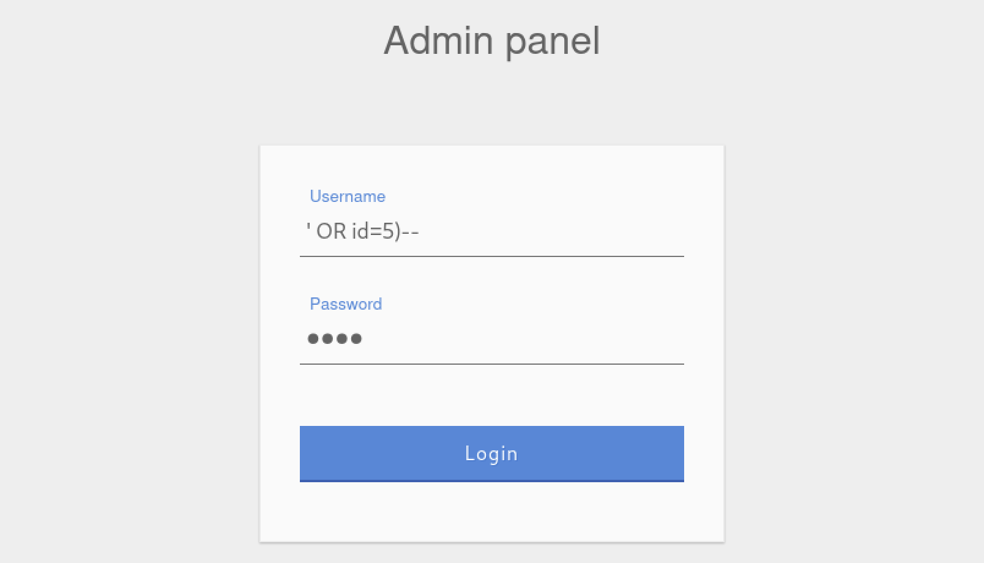The image size is (984, 563).
Task: Click the masked password dots
Action: 335,338
